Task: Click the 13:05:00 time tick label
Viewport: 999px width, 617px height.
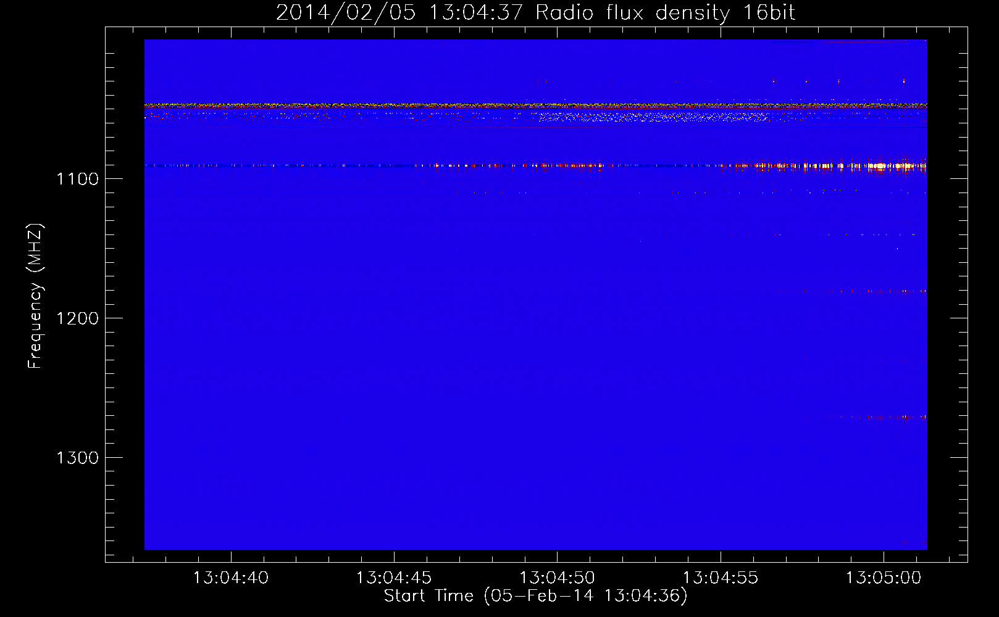Action: pos(884,578)
